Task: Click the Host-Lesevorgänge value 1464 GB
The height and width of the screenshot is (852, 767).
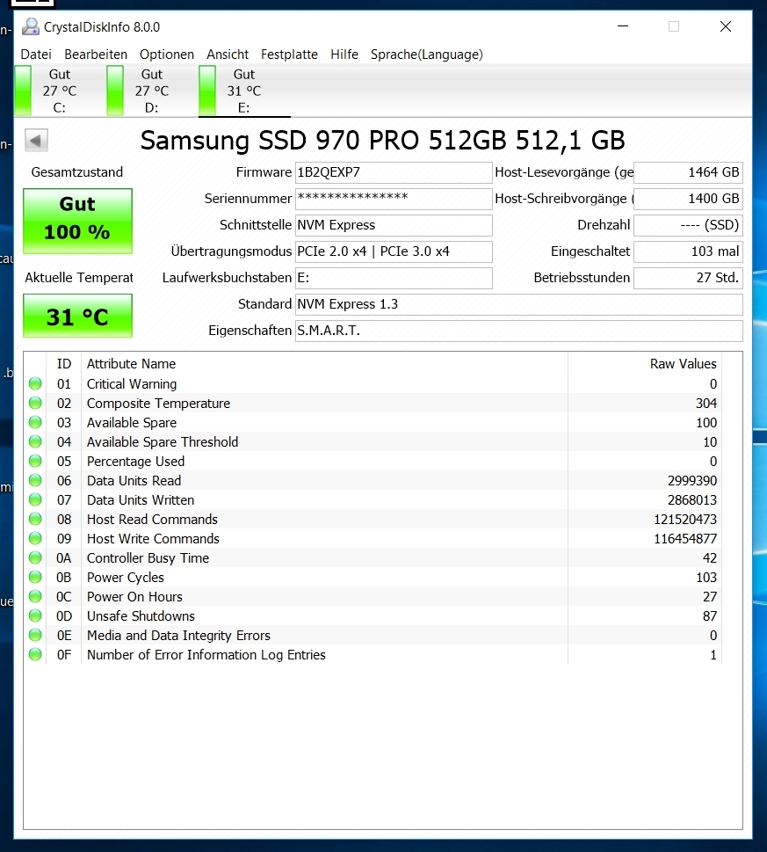Action: [688, 173]
